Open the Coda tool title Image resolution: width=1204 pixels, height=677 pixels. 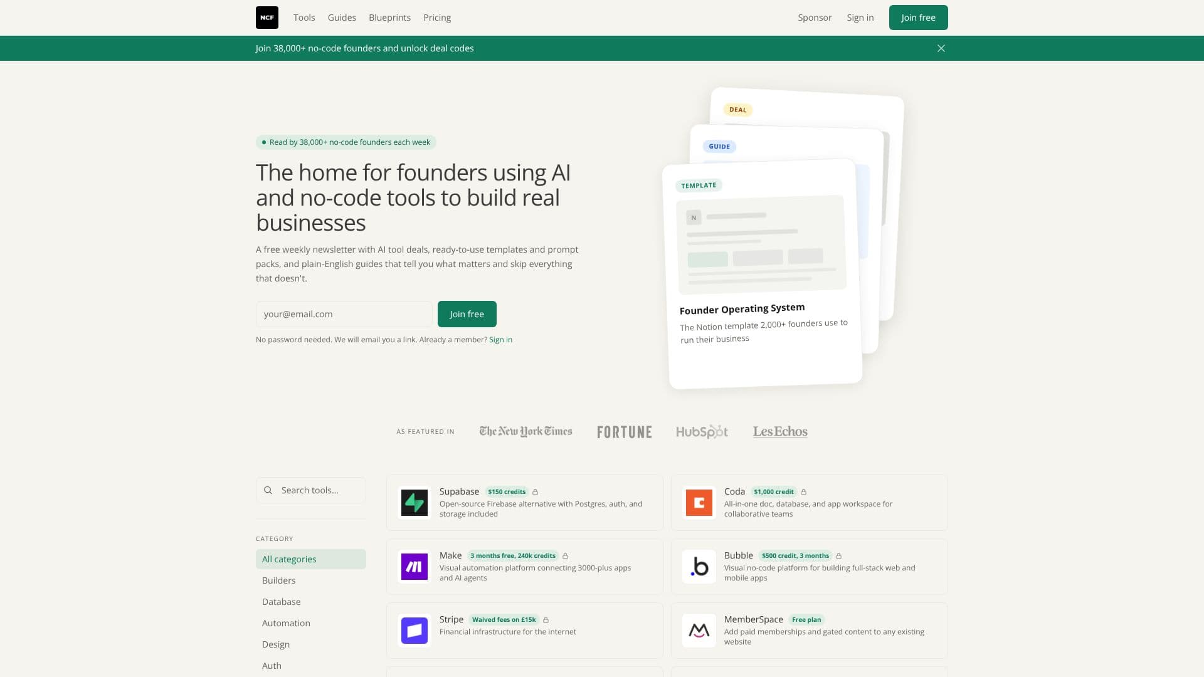click(x=734, y=491)
